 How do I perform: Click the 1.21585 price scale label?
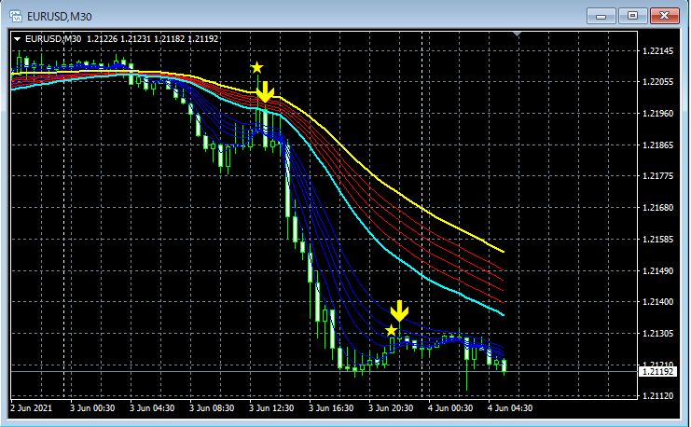pos(658,240)
